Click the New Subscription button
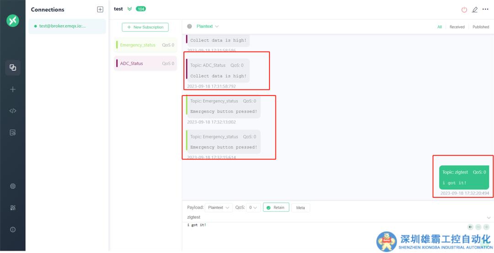494x253 pixels. coord(145,27)
